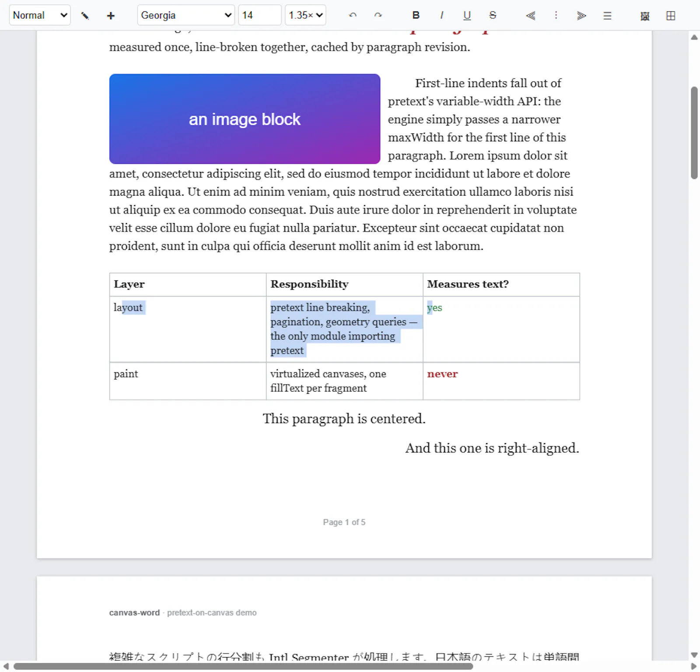
Task: Justify paragraph with three-line icon
Action: click(607, 16)
